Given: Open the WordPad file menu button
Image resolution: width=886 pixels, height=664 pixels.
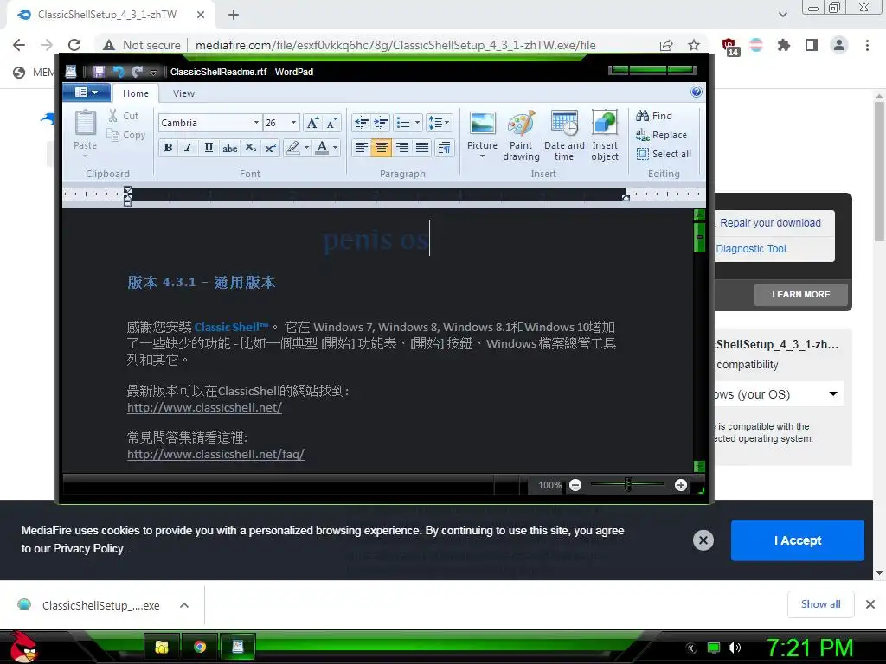Looking at the screenshot, I should (x=87, y=92).
